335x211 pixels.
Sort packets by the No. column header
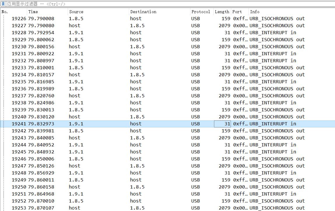click(13, 12)
